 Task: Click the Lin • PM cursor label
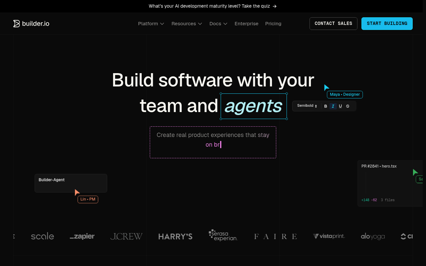(88, 199)
